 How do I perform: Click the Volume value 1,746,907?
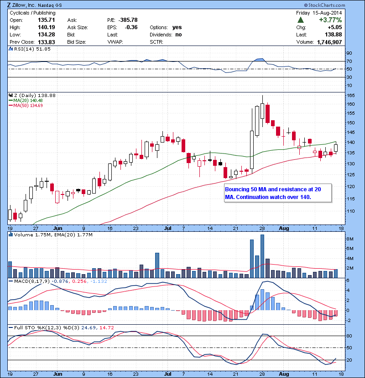point(329,42)
